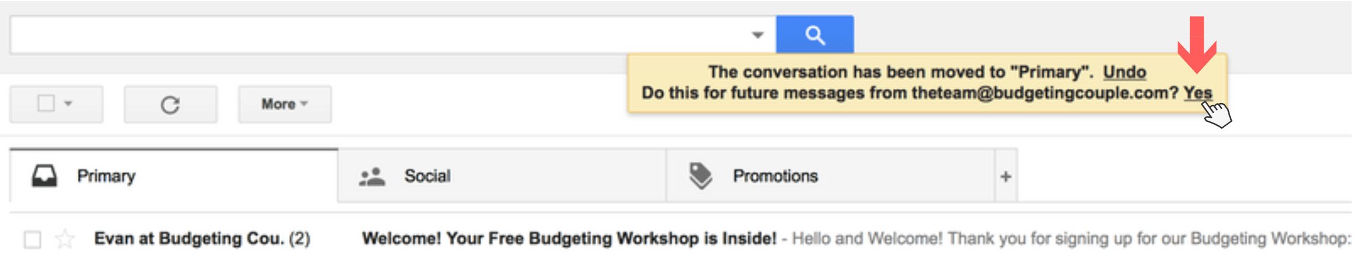1354x272 pixels.
Task: Star the Evan at Budgeting Couple email
Action: pos(65,239)
